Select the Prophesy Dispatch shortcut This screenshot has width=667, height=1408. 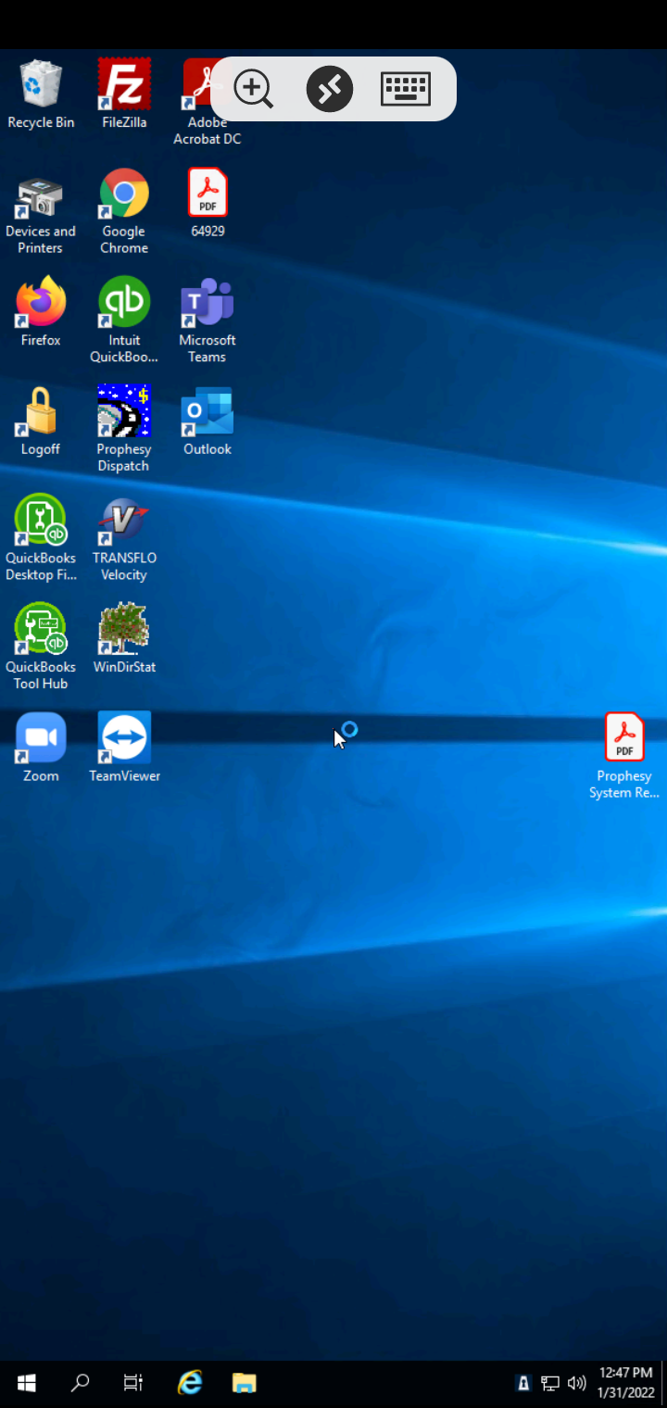[x=124, y=429]
